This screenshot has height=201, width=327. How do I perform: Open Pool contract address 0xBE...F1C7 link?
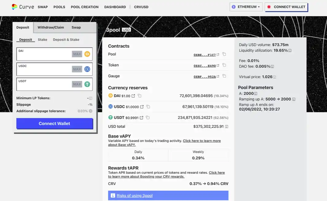tap(205, 55)
